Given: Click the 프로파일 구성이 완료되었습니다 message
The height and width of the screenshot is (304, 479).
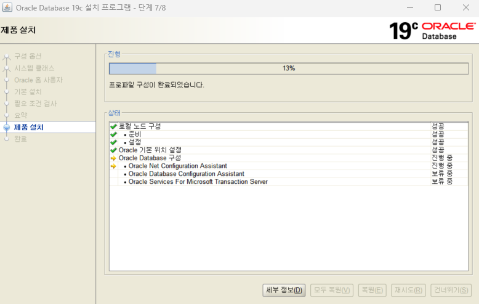Looking at the screenshot, I should pos(156,84).
